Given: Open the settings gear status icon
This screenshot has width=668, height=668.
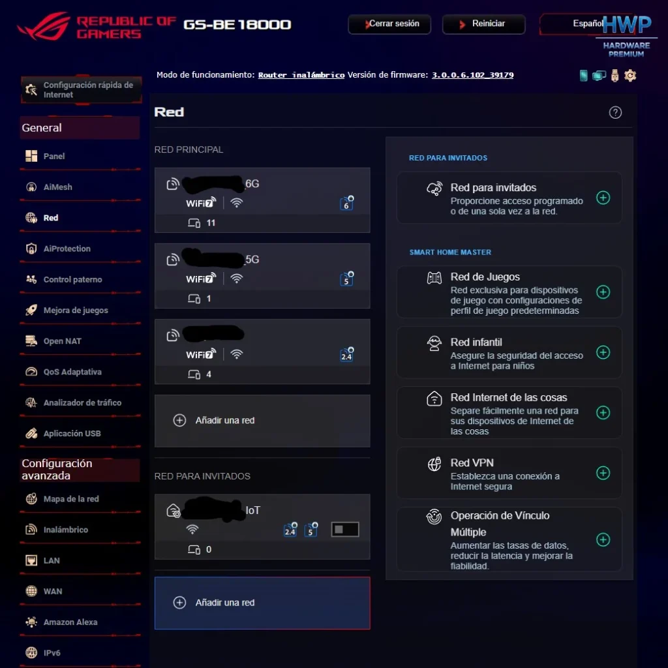Looking at the screenshot, I should (x=630, y=76).
